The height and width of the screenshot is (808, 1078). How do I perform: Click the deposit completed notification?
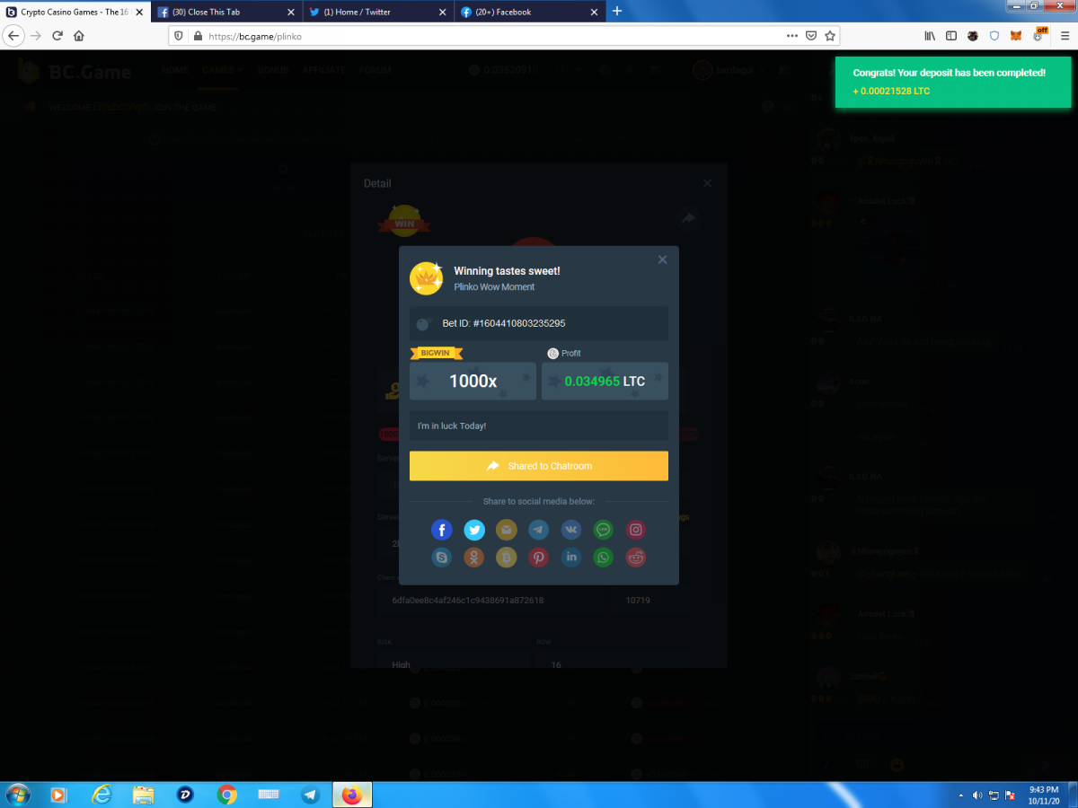tap(948, 82)
